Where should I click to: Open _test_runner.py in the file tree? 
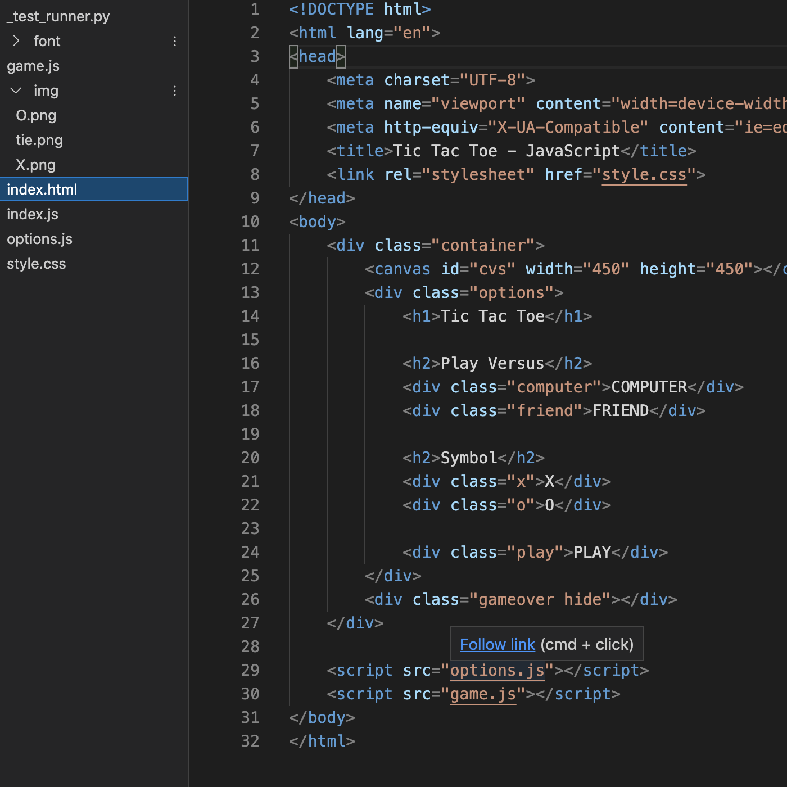point(58,16)
